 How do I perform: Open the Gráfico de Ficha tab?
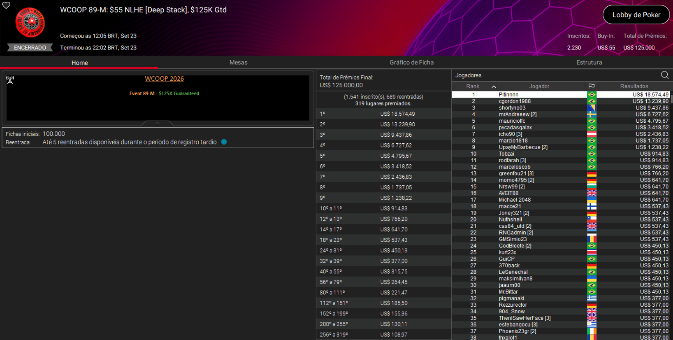click(x=411, y=62)
